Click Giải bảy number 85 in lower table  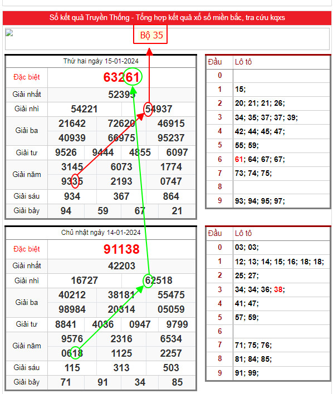click(177, 382)
